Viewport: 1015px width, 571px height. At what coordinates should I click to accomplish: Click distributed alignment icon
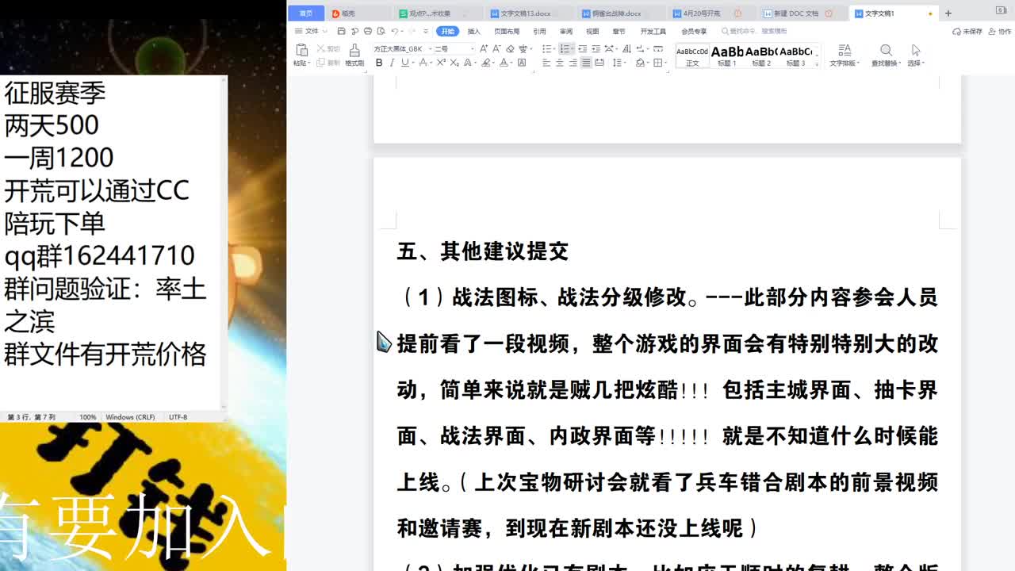[x=599, y=63]
